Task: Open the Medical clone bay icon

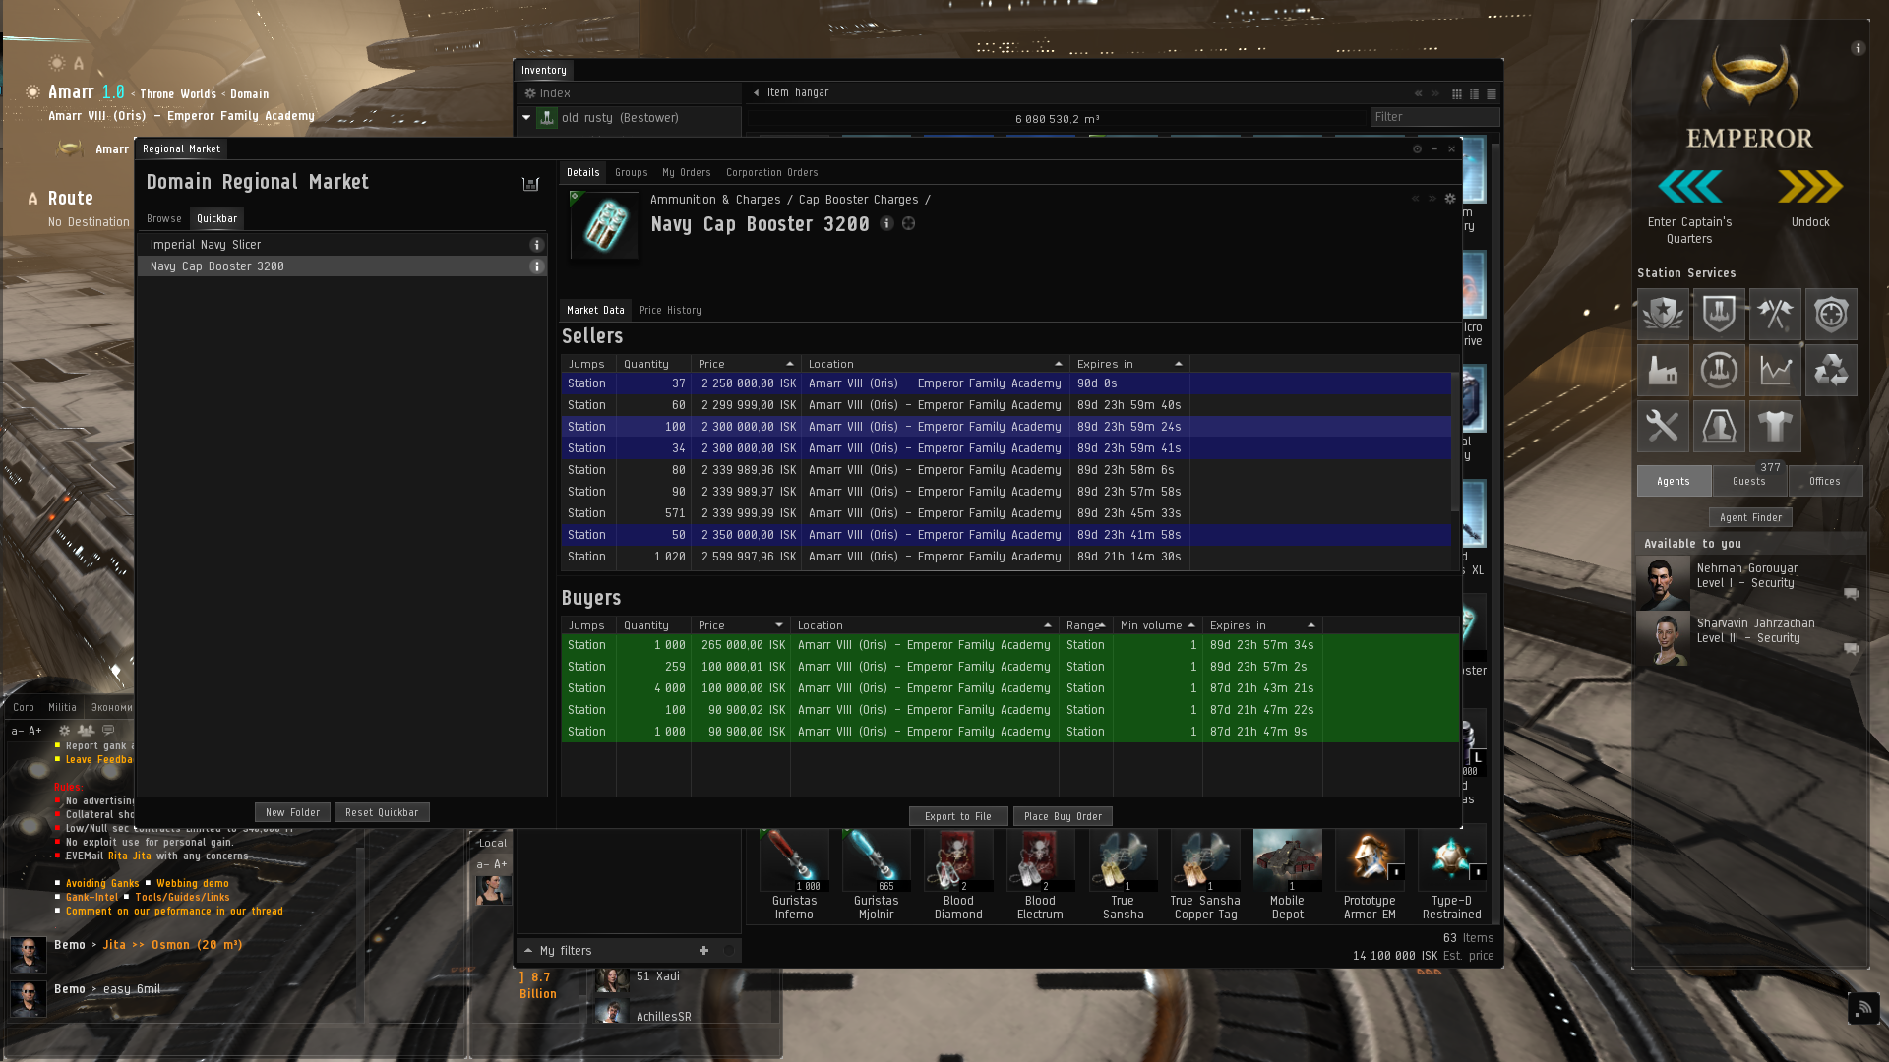Action: 1719,426
